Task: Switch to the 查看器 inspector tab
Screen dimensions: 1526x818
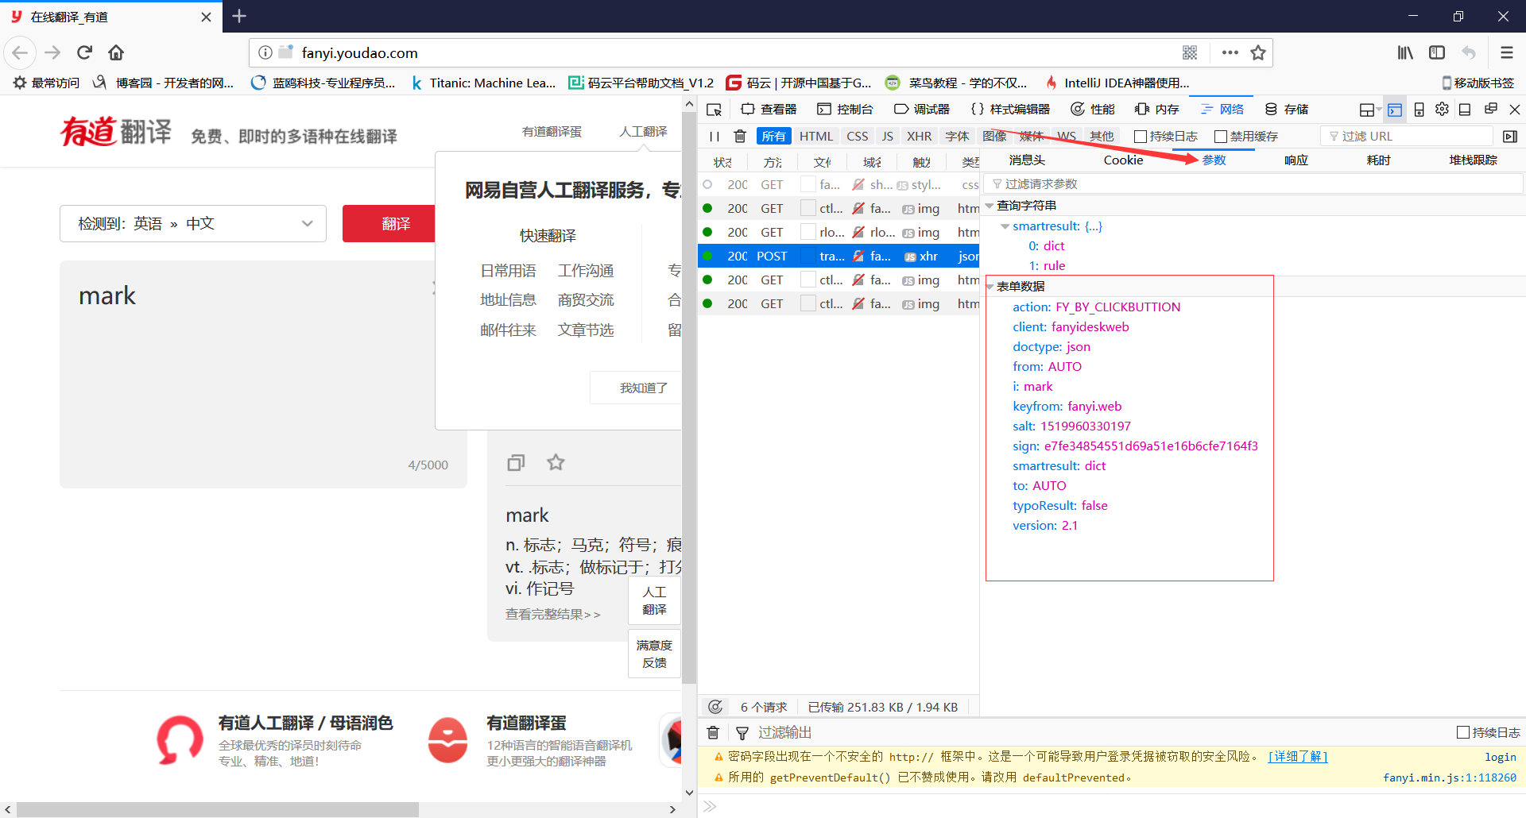Action: (x=769, y=110)
